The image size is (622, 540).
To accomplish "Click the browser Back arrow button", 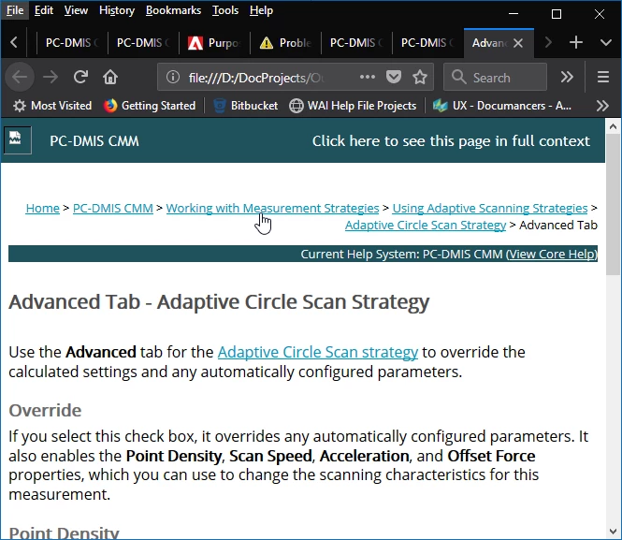I will [x=20, y=77].
